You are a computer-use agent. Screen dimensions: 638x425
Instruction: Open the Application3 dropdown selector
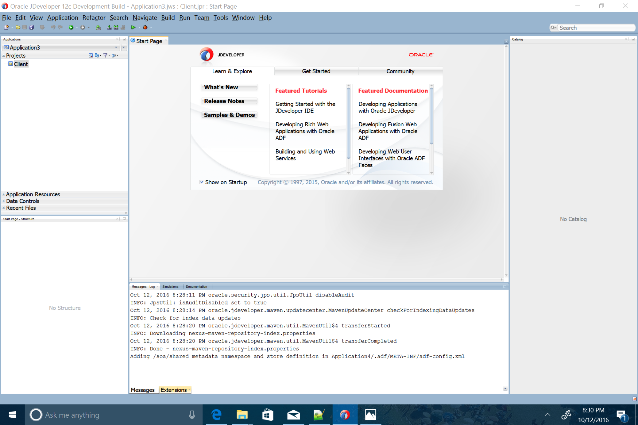click(x=116, y=48)
